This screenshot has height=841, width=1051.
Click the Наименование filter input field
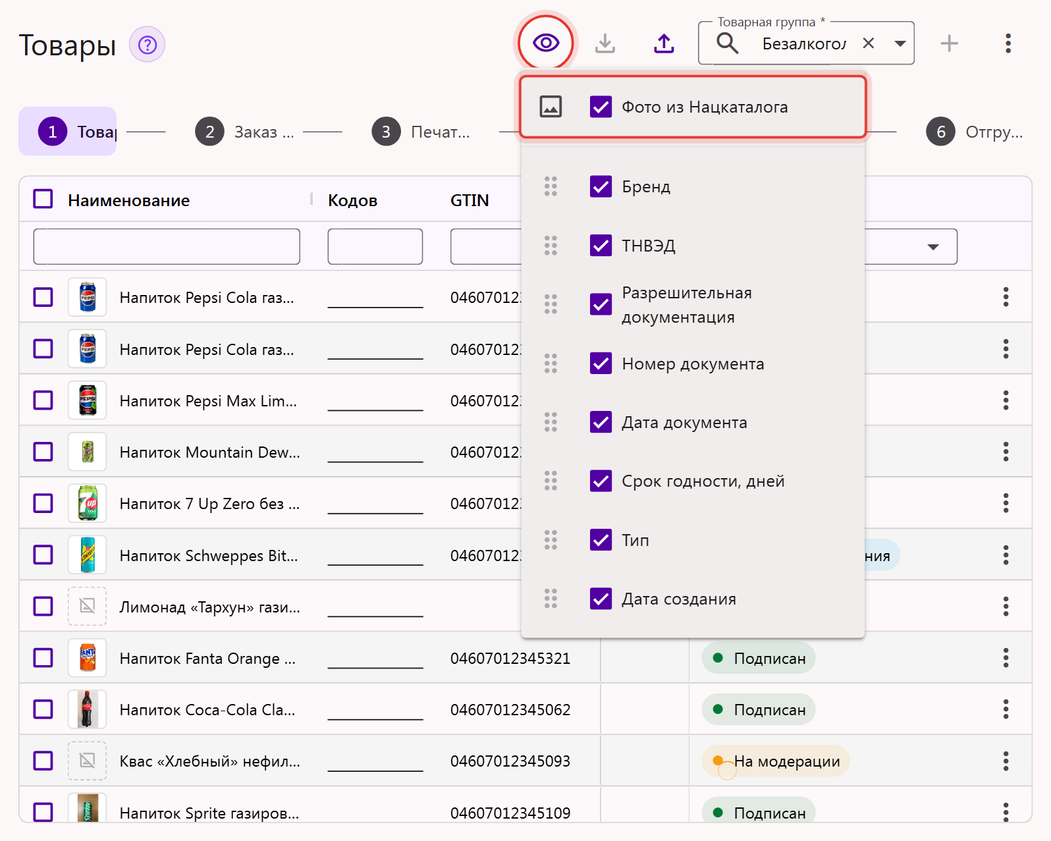167,246
